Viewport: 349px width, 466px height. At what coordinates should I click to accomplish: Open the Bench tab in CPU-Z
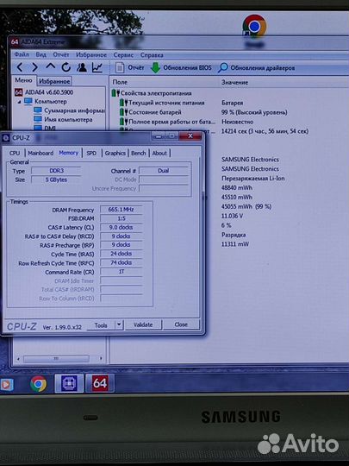138,153
